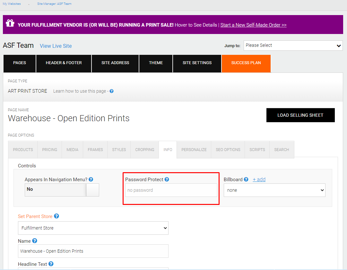
Task: Switch to CROPPING page option tab
Action: coord(145,149)
